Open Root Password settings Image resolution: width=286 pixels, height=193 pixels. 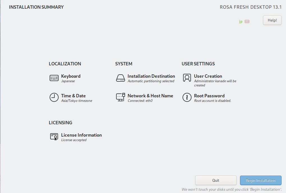point(209,96)
